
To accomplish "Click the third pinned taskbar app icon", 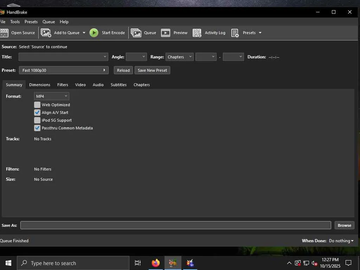I will pos(190,263).
